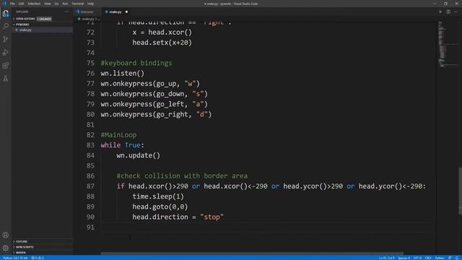Click the code minimap overview
462x260 pixels.
(448, 44)
